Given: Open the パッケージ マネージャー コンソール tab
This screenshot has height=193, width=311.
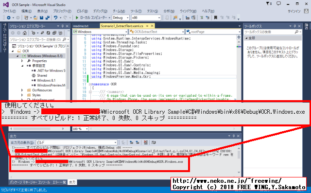Looking at the screenshot, I should (30, 182).
